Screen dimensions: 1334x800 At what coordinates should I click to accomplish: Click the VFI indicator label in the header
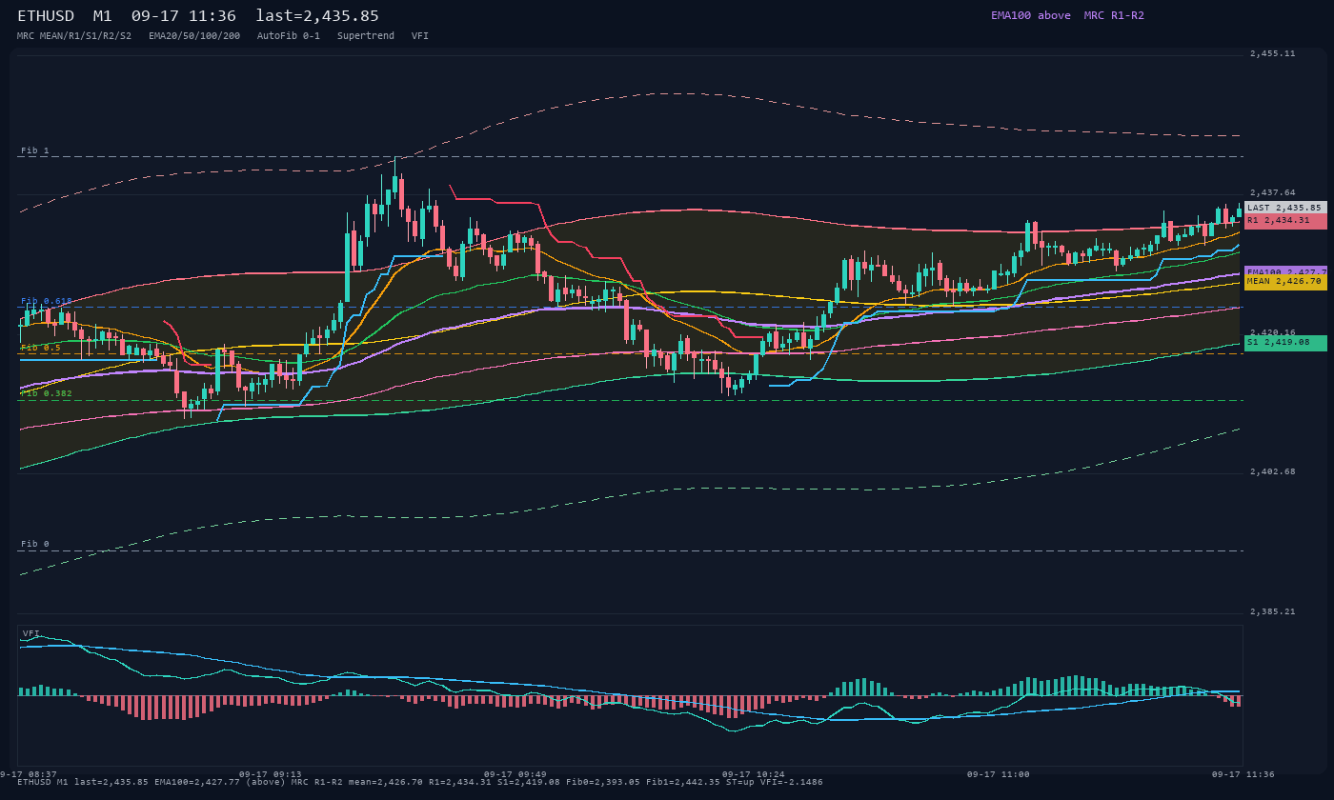[x=420, y=35]
